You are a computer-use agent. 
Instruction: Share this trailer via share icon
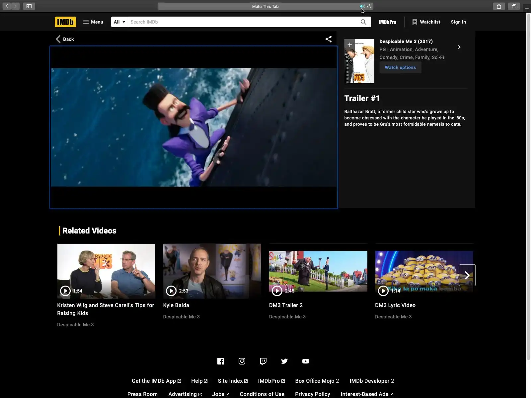(329, 39)
